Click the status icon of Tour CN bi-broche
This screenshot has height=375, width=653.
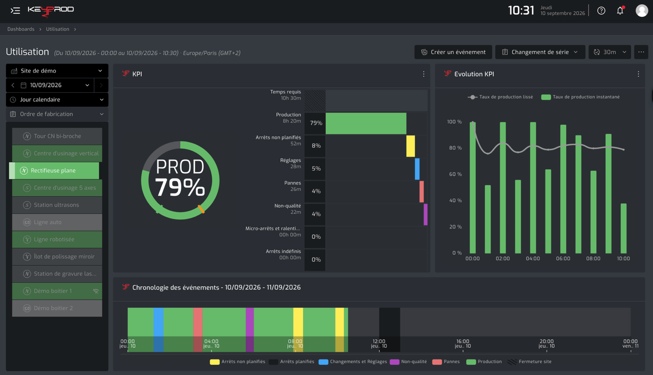(27, 136)
